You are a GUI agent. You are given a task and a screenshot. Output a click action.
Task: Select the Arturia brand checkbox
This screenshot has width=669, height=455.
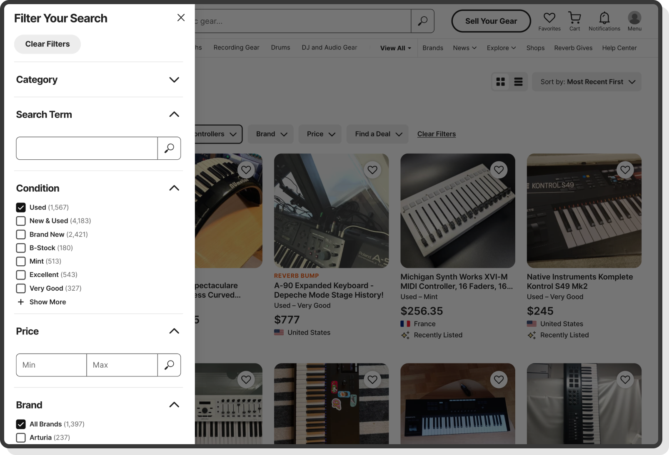[x=20, y=438]
